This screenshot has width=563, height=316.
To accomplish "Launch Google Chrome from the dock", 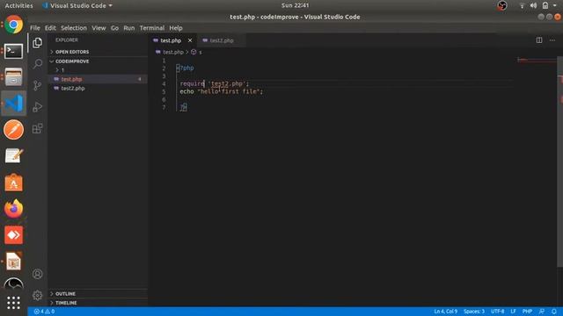I will pyautogui.click(x=14, y=25).
